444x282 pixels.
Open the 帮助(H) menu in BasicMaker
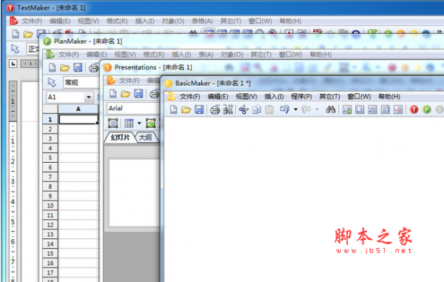pos(389,96)
